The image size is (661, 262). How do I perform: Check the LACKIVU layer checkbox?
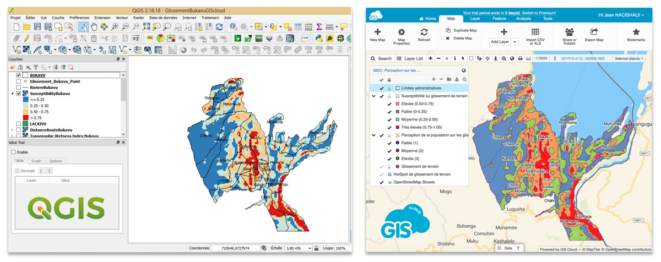tap(19, 124)
